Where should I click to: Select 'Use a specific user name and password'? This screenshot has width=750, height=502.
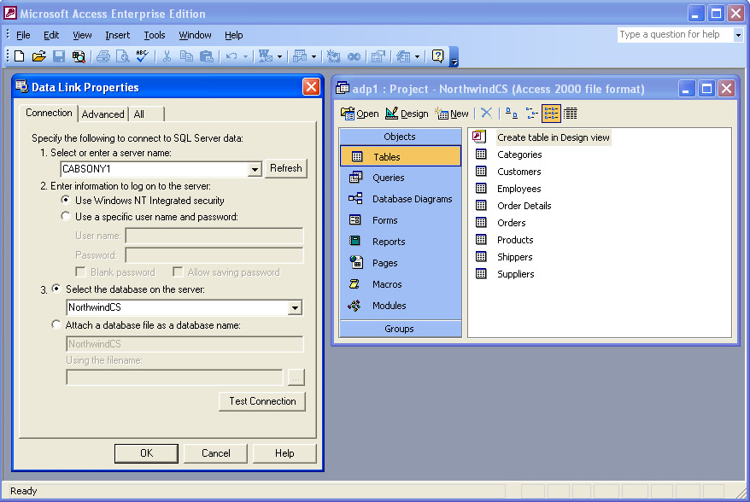67,217
